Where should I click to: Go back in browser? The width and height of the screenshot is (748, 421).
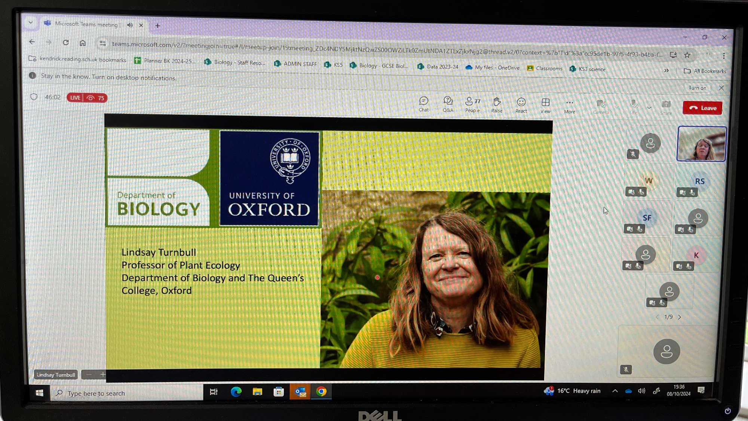pos(32,42)
